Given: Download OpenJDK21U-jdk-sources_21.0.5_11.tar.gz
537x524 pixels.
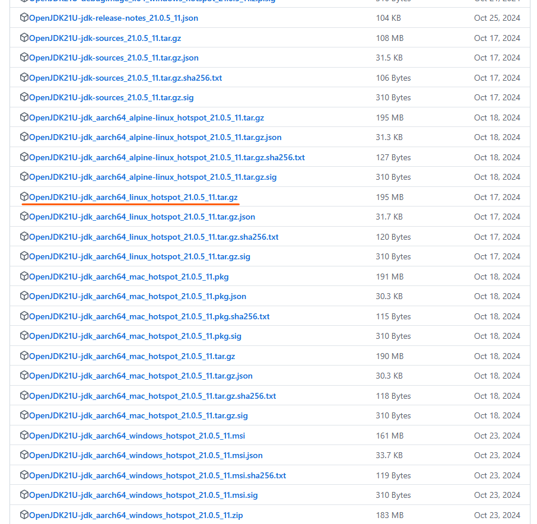Looking at the screenshot, I should tap(105, 38).
